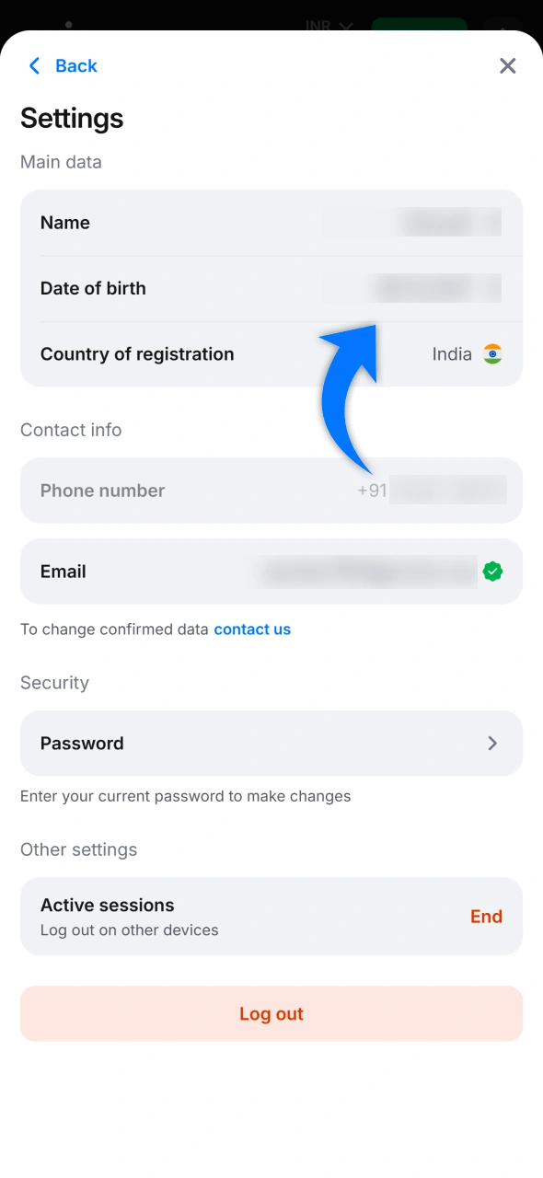
Task: Expand the Password settings row
Action: pyautogui.click(x=271, y=743)
